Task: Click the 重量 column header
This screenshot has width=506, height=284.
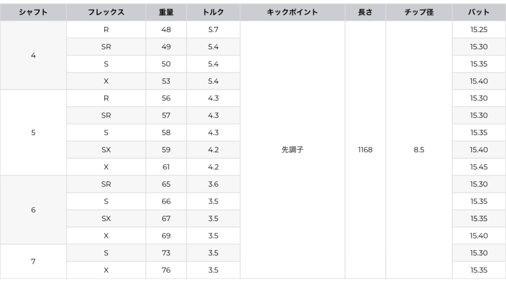Action: pyautogui.click(x=166, y=12)
